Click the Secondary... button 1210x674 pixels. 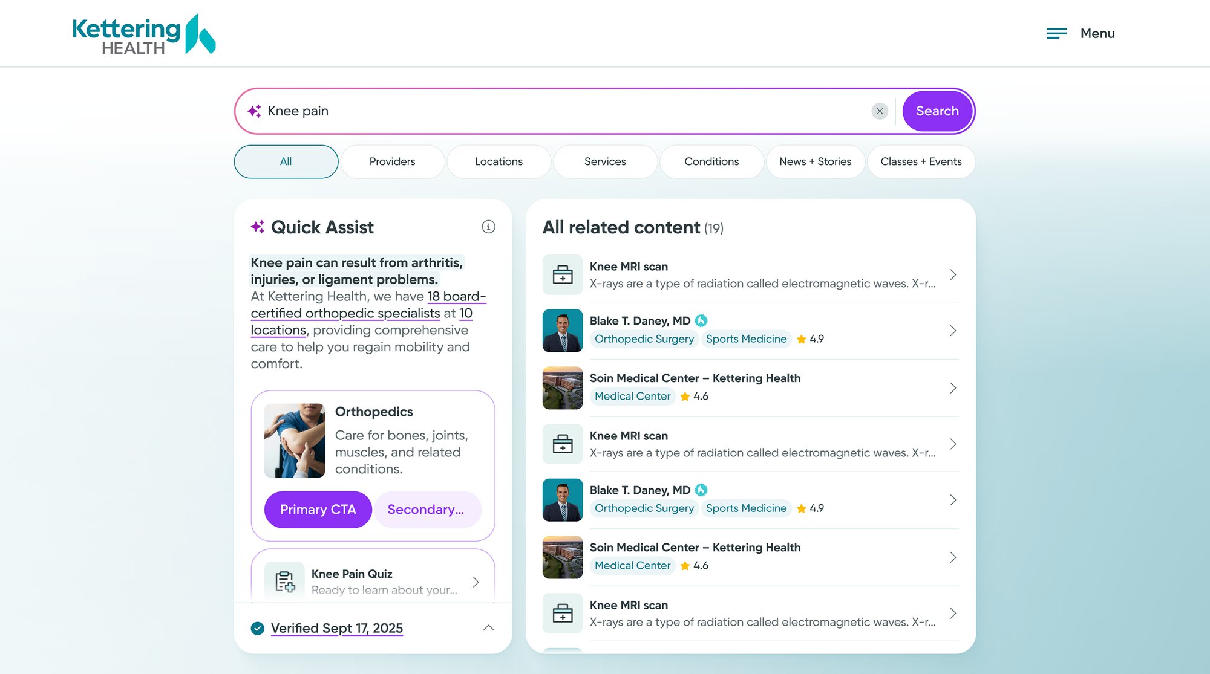[428, 510]
